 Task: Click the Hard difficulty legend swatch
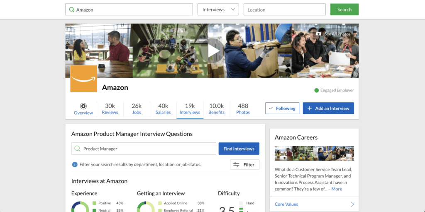(241, 203)
